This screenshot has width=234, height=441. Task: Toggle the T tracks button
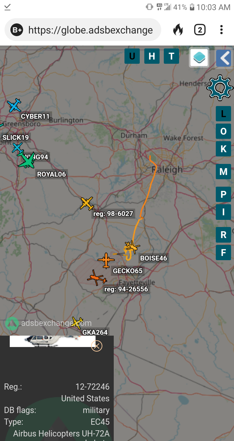click(171, 56)
